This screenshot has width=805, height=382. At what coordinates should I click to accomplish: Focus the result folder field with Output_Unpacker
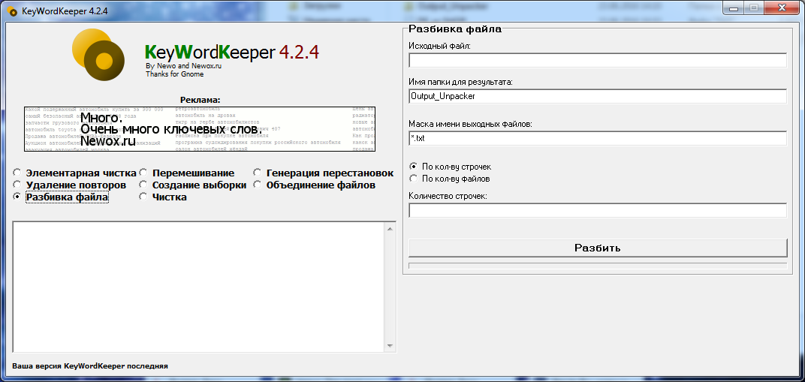point(597,96)
